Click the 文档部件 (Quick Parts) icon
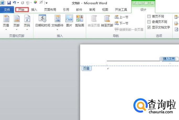 57,18
